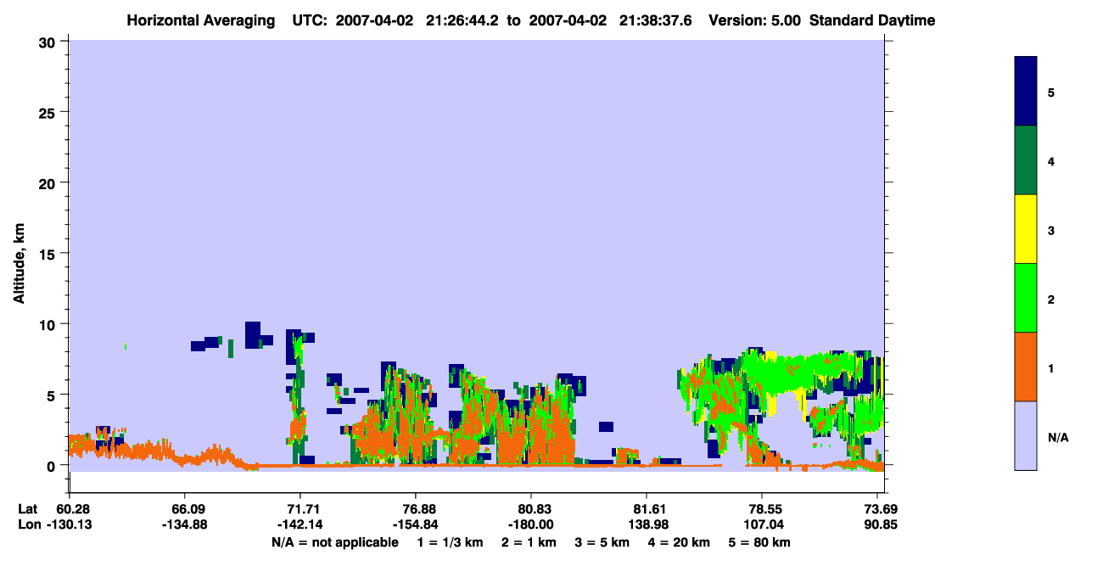The image size is (1103, 566).
Task: Click the longitude value 90.85
Action: click(880, 524)
